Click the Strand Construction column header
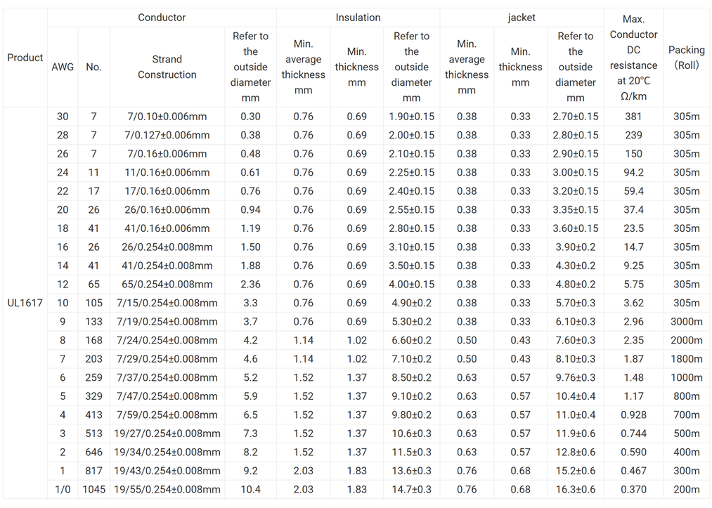Image resolution: width=712 pixels, height=508 pixels. click(x=167, y=67)
